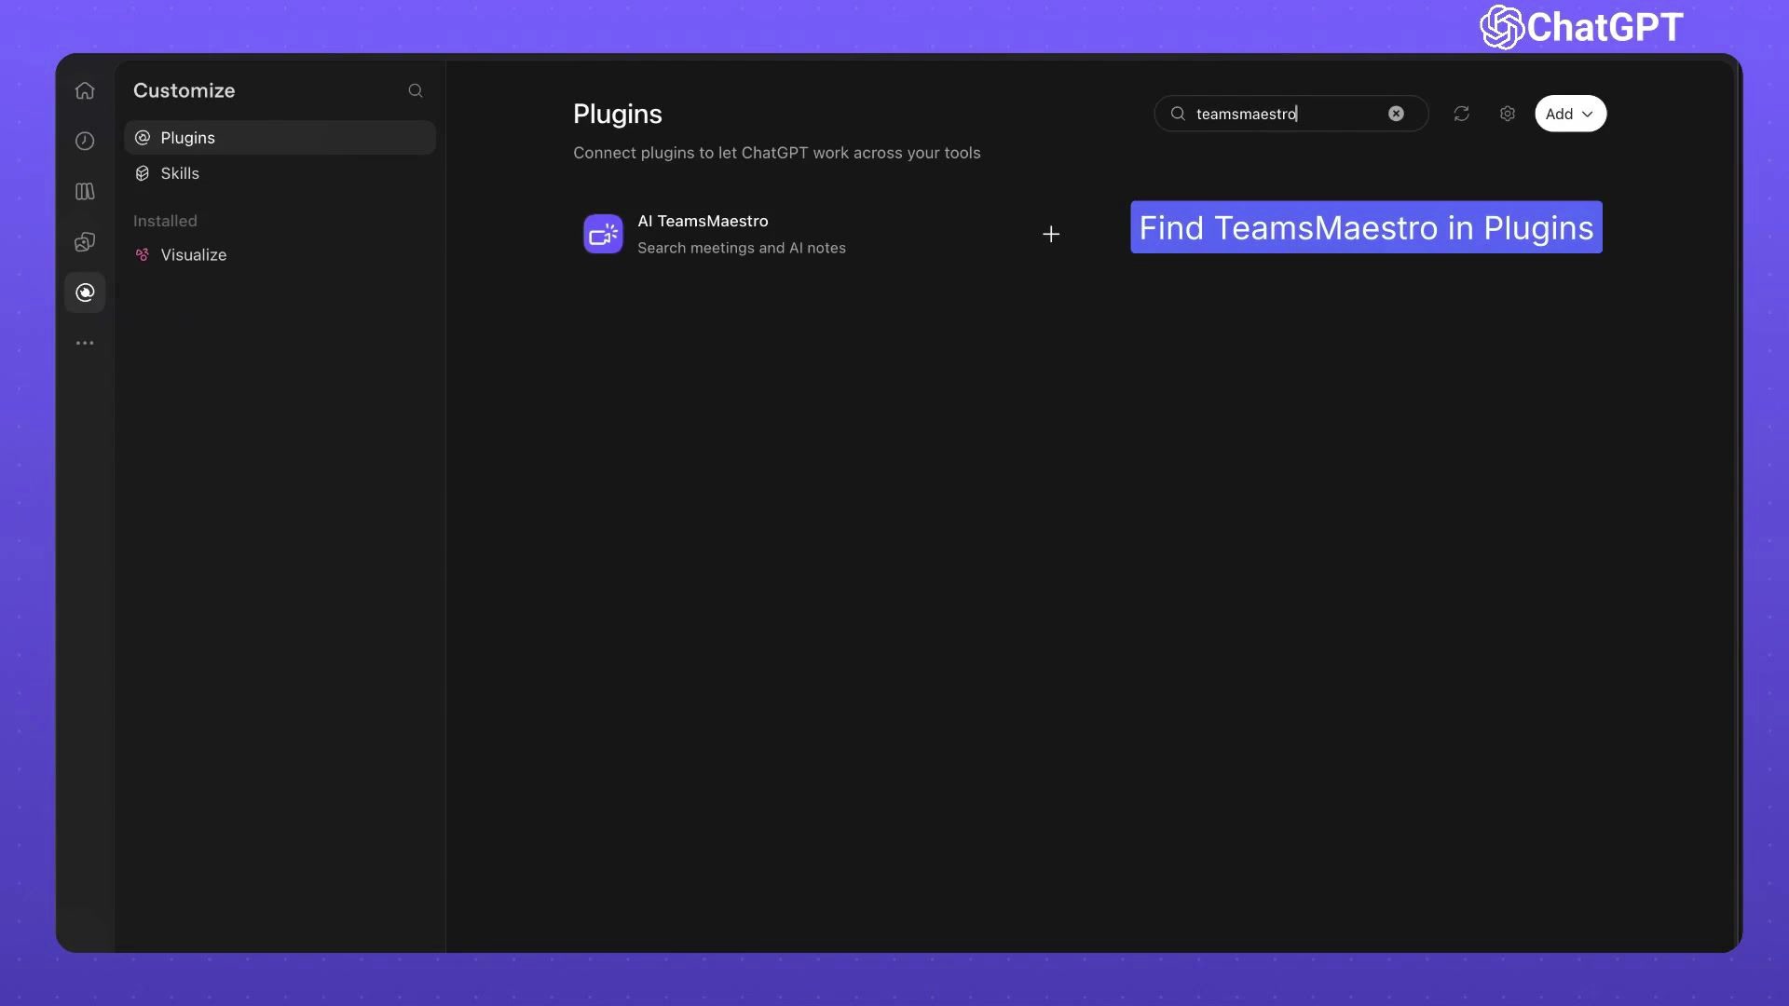Select Plugins in Customize panel
The width and height of the screenshot is (1789, 1006).
click(x=280, y=138)
